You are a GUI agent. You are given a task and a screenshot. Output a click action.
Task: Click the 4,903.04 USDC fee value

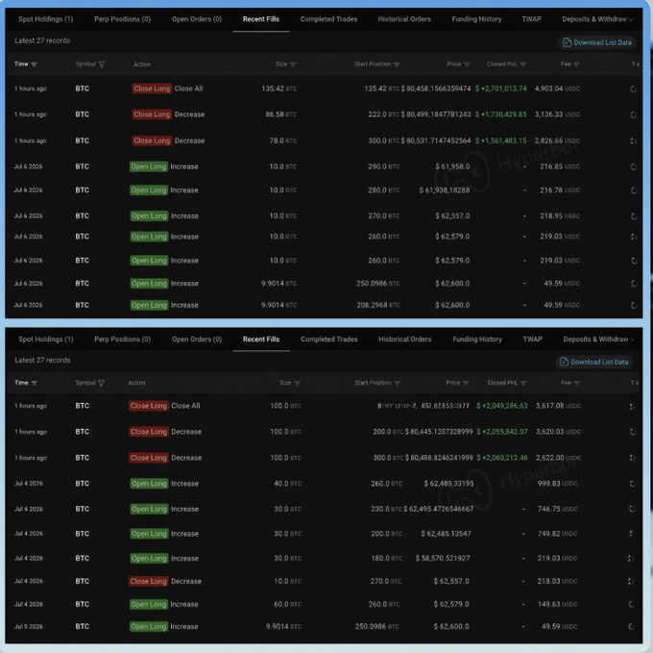click(x=557, y=88)
